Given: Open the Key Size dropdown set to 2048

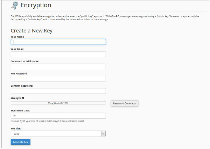Looking at the screenshot, I should click(58, 133).
